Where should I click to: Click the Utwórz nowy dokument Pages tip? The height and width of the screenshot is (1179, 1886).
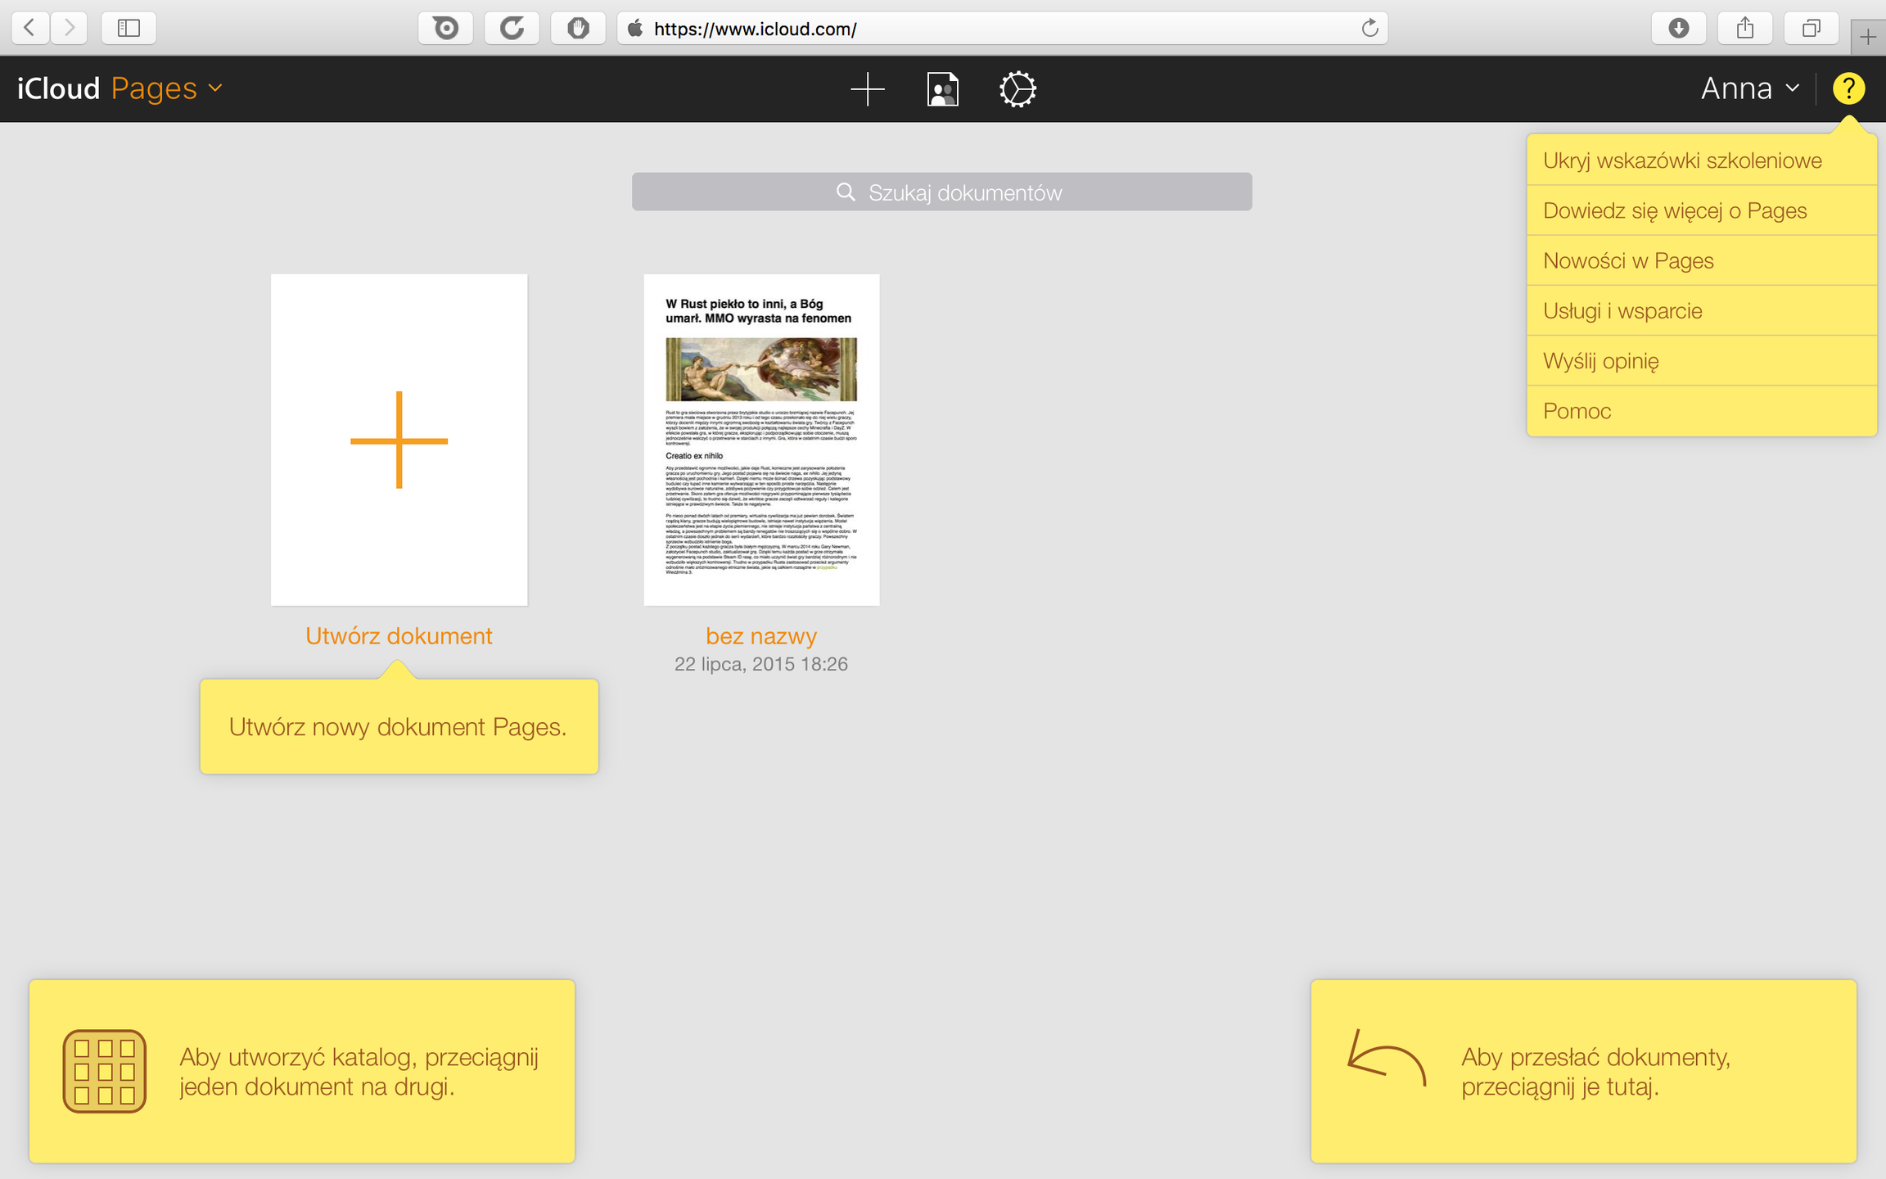399,726
